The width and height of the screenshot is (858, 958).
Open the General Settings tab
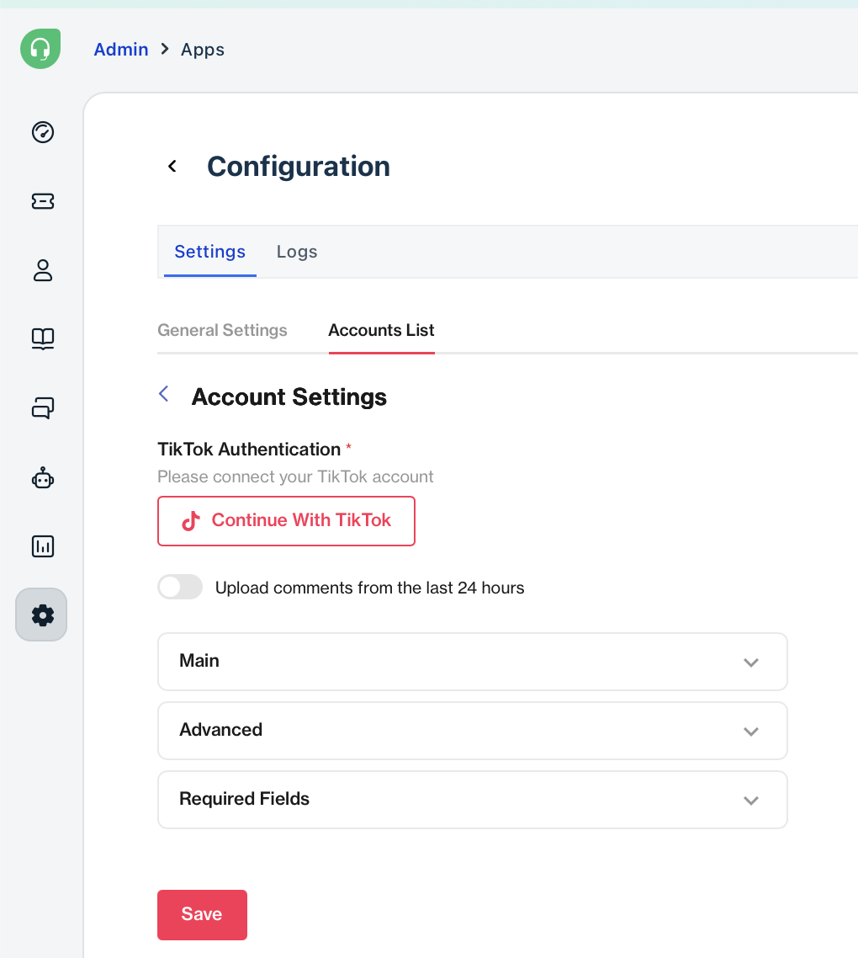222,330
